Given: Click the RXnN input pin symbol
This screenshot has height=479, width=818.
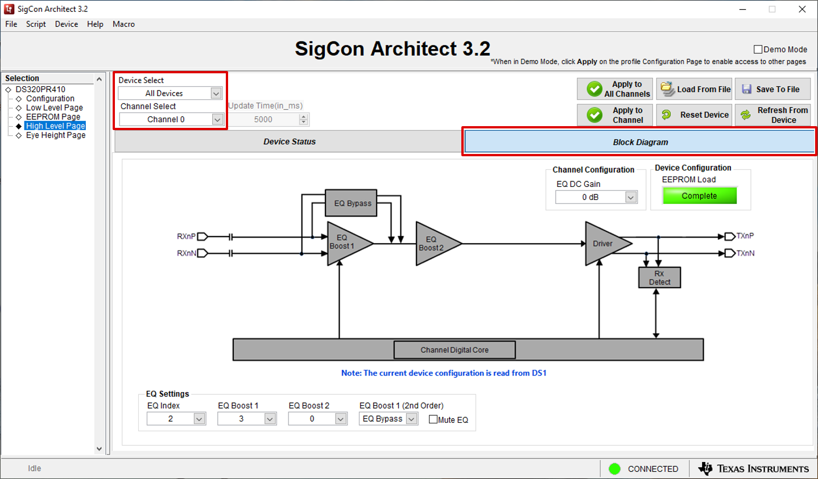Looking at the screenshot, I should click(202, 253).
